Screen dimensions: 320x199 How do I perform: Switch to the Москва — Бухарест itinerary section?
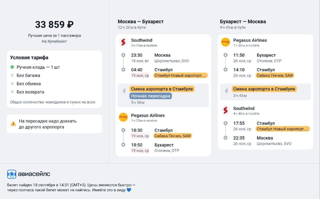tap(141, 21)
